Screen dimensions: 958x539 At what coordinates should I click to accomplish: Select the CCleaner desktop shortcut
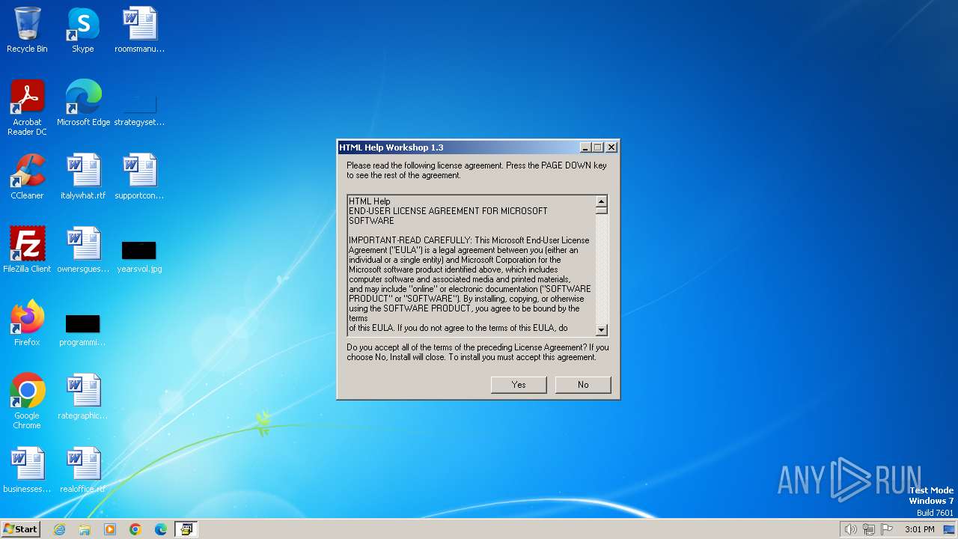tap(27, 177)
